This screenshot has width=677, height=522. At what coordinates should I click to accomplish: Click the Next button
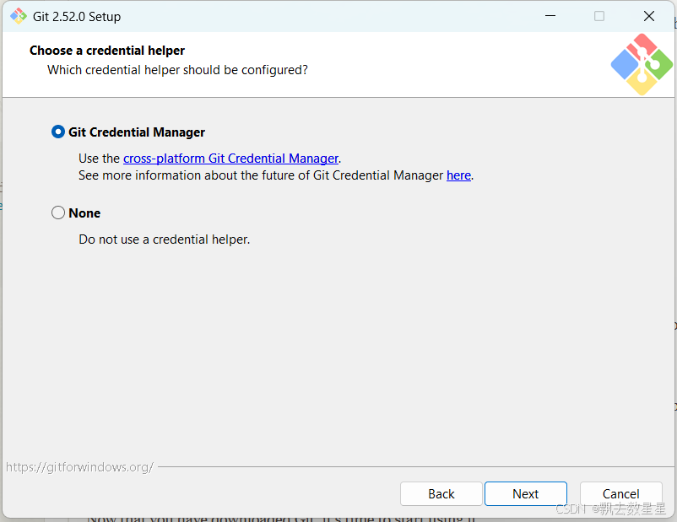(525, 493)
